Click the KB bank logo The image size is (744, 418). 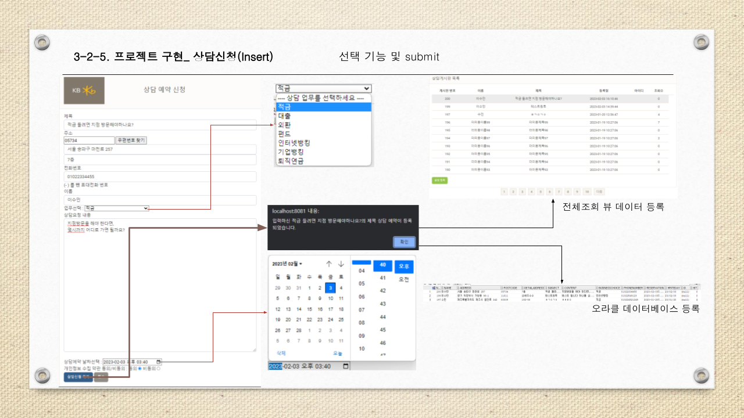click(84, 90)
